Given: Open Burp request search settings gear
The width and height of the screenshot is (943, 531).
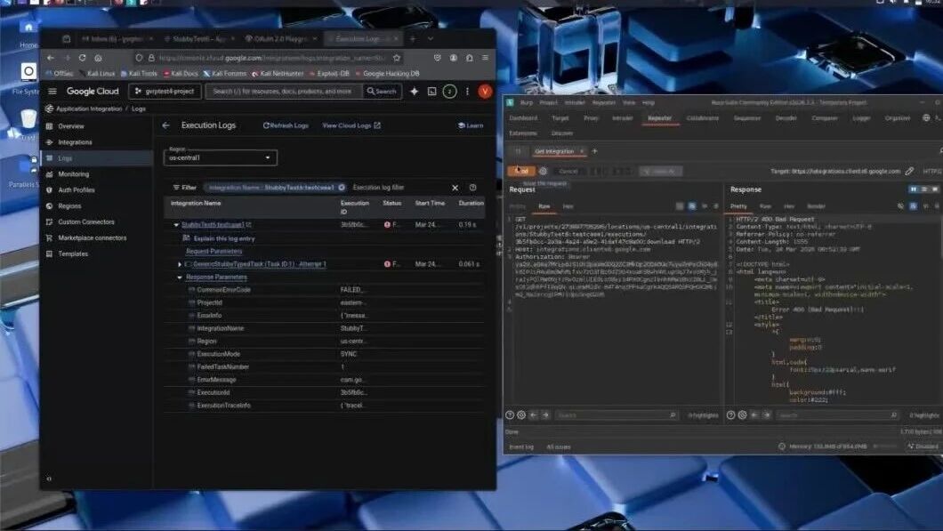Looking at the screenshot, I should pyautogui.click(x=521, y=415).
